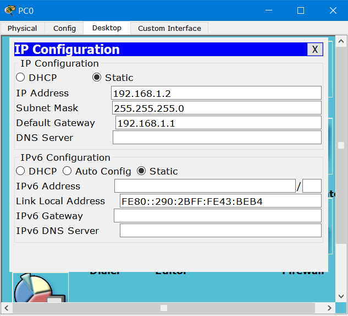The width and height of the screenshot is (348, 316).
Task: Select the IPv6 DHCP radio button
Action: (x=20, y=171)
